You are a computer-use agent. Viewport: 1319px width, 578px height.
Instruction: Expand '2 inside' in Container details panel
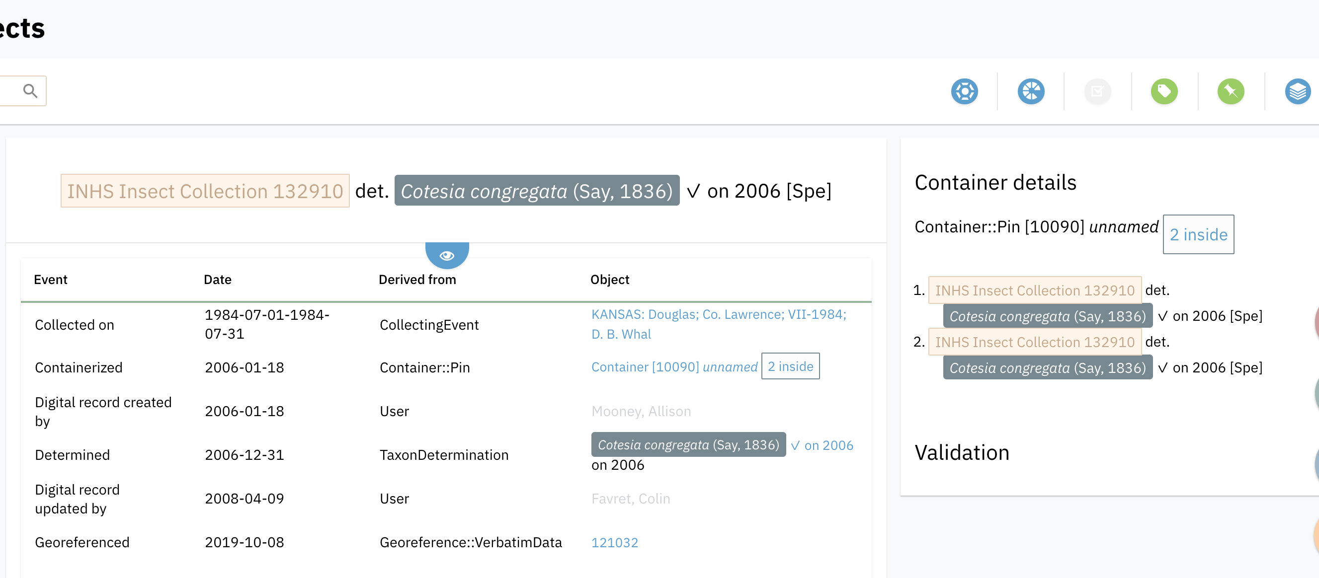(1198, 234)
